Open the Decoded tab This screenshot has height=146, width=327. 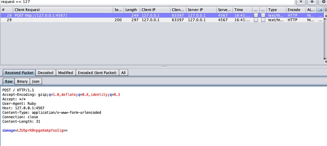click(46, 73)
